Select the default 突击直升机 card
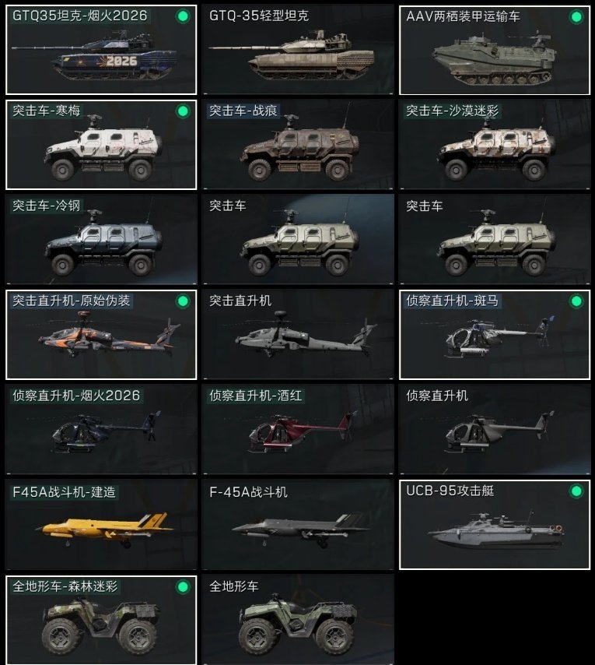This screenshot has height=665, width=595. (x=298, y=335)
